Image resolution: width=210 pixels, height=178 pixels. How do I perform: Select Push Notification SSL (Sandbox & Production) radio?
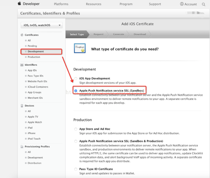(x=76, y=141)
